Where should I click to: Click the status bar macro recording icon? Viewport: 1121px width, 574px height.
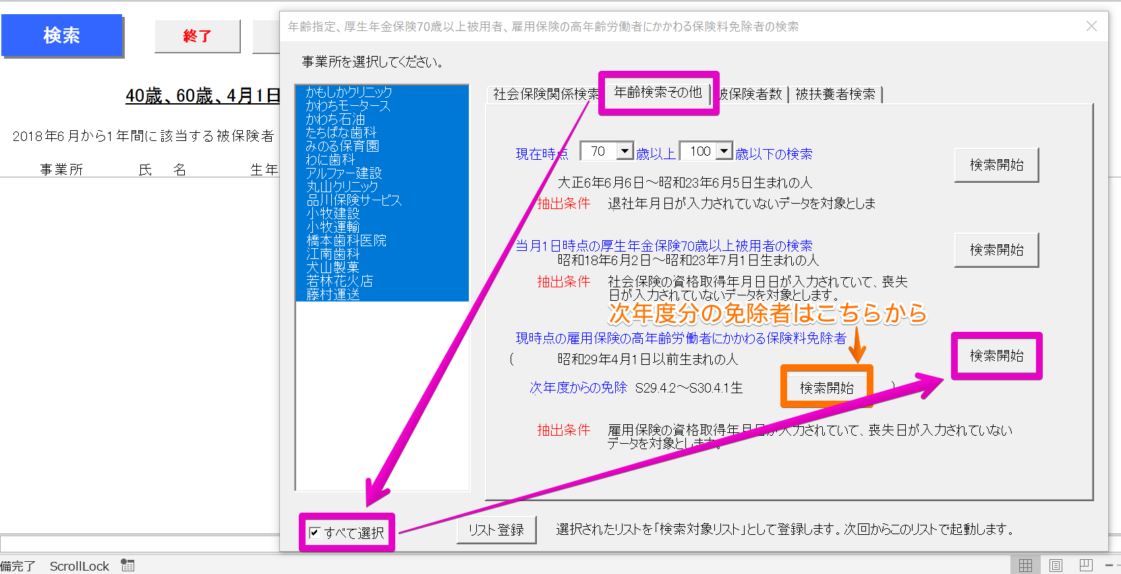pyautogui.click(x=127, y=565)
